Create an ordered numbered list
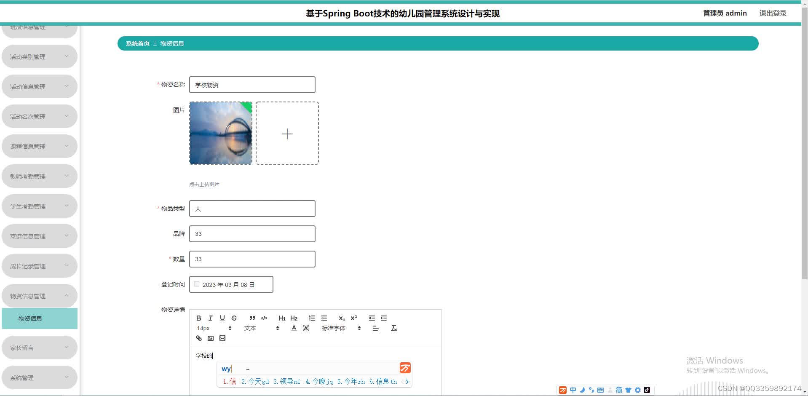 [312, 318]
